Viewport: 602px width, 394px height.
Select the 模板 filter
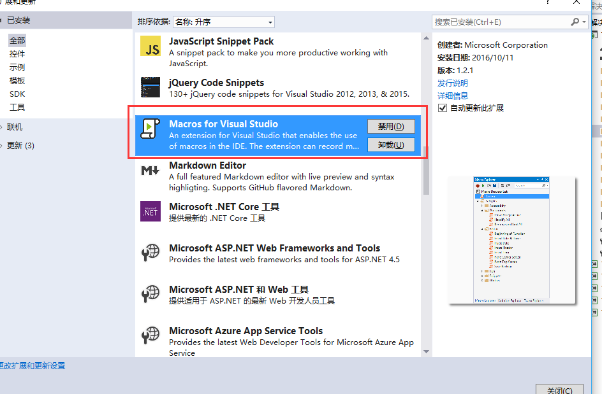[x=17, y=81]
